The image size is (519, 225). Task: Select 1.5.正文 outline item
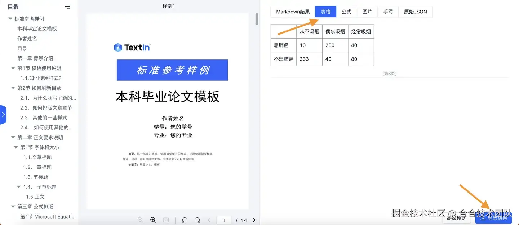[x=35, y=197]
